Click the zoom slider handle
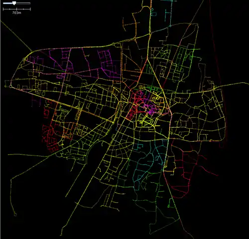This screenshot has height=239, width=249. tap(14, 3)
